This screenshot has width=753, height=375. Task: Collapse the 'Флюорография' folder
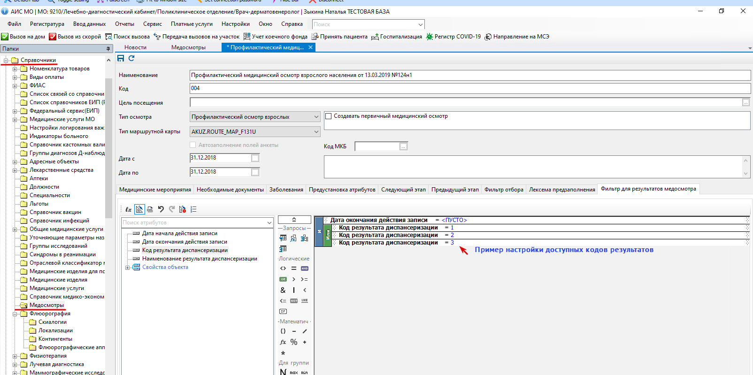(15, 314)
